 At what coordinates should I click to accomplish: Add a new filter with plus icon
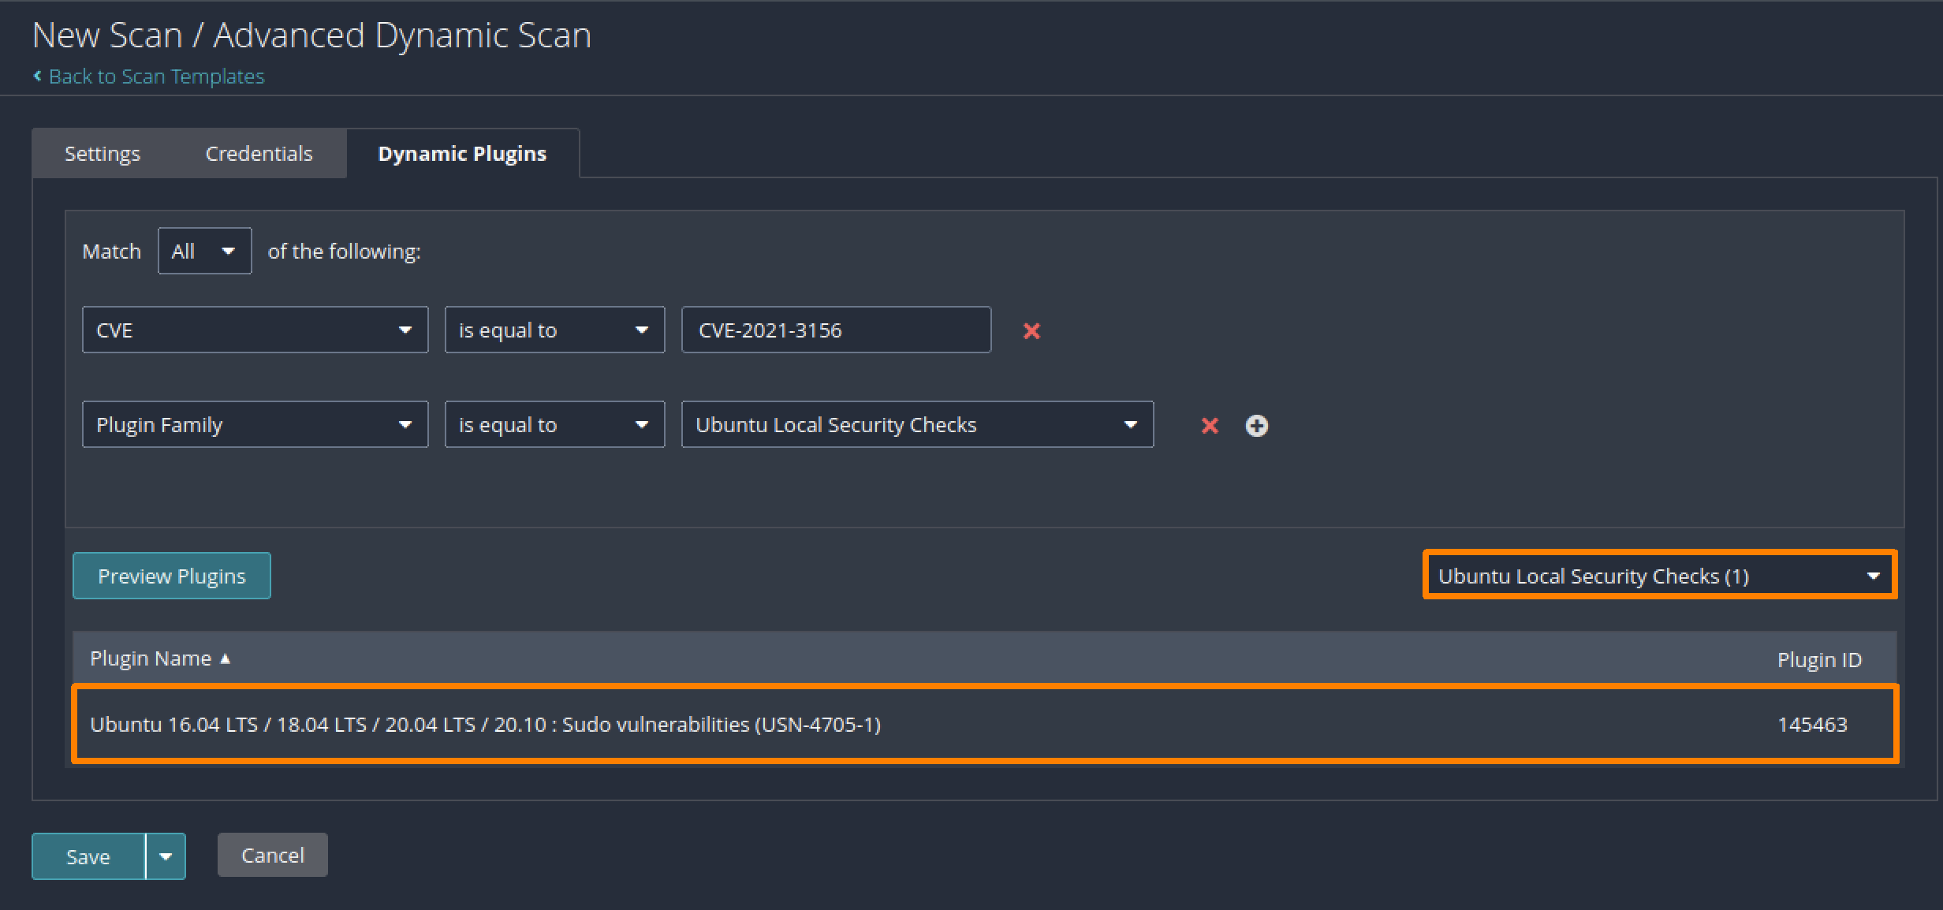[x=1257, y=426]
